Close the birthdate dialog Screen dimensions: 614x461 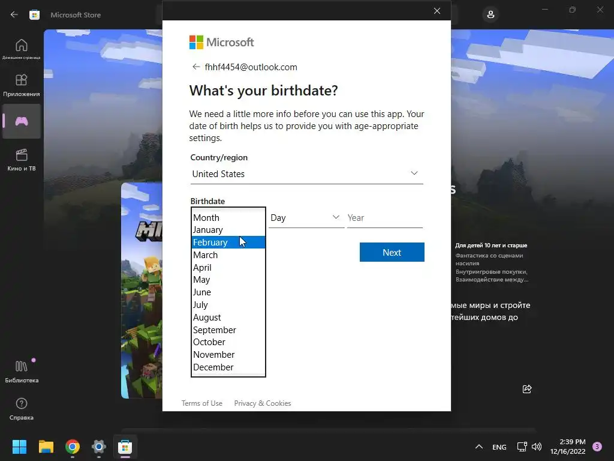click(437, 11)
